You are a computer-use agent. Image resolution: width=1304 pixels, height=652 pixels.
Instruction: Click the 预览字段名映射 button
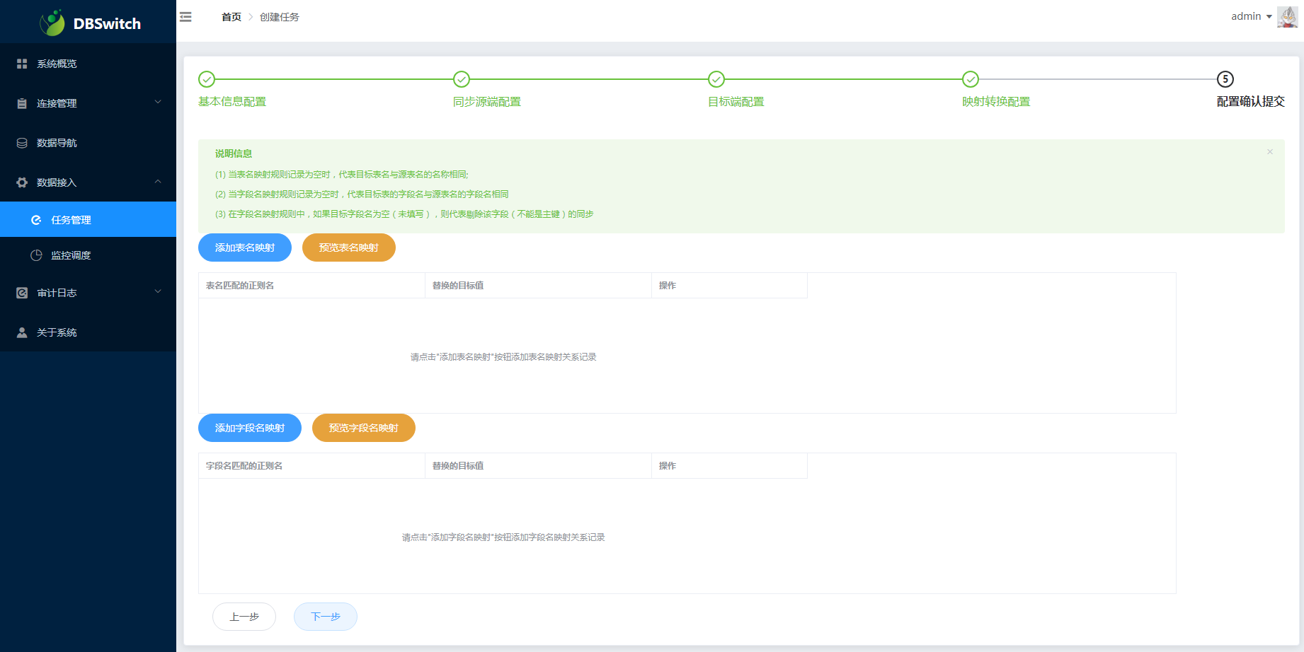pos(363,428)
